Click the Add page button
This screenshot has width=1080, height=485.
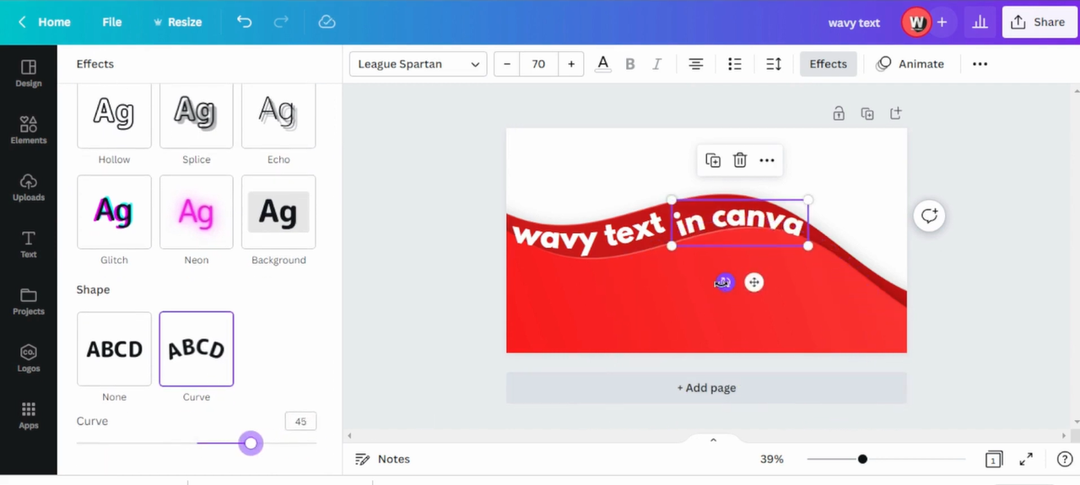pyautogui.click(x=706, y=388)
